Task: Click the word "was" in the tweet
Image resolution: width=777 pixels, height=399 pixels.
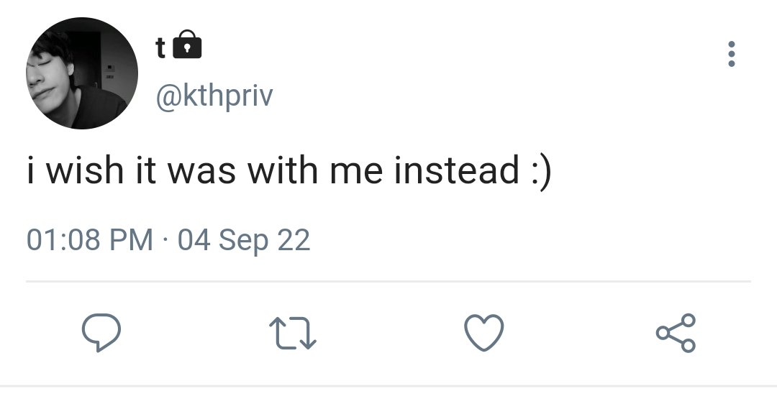Action: pyautogui.click(x=201, y=173)
